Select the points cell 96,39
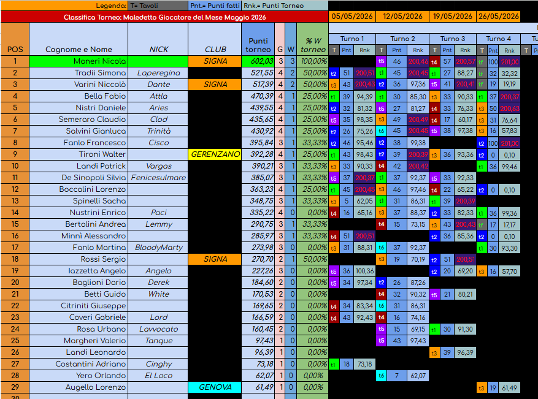The image size is (538, 399). point(258,352)
